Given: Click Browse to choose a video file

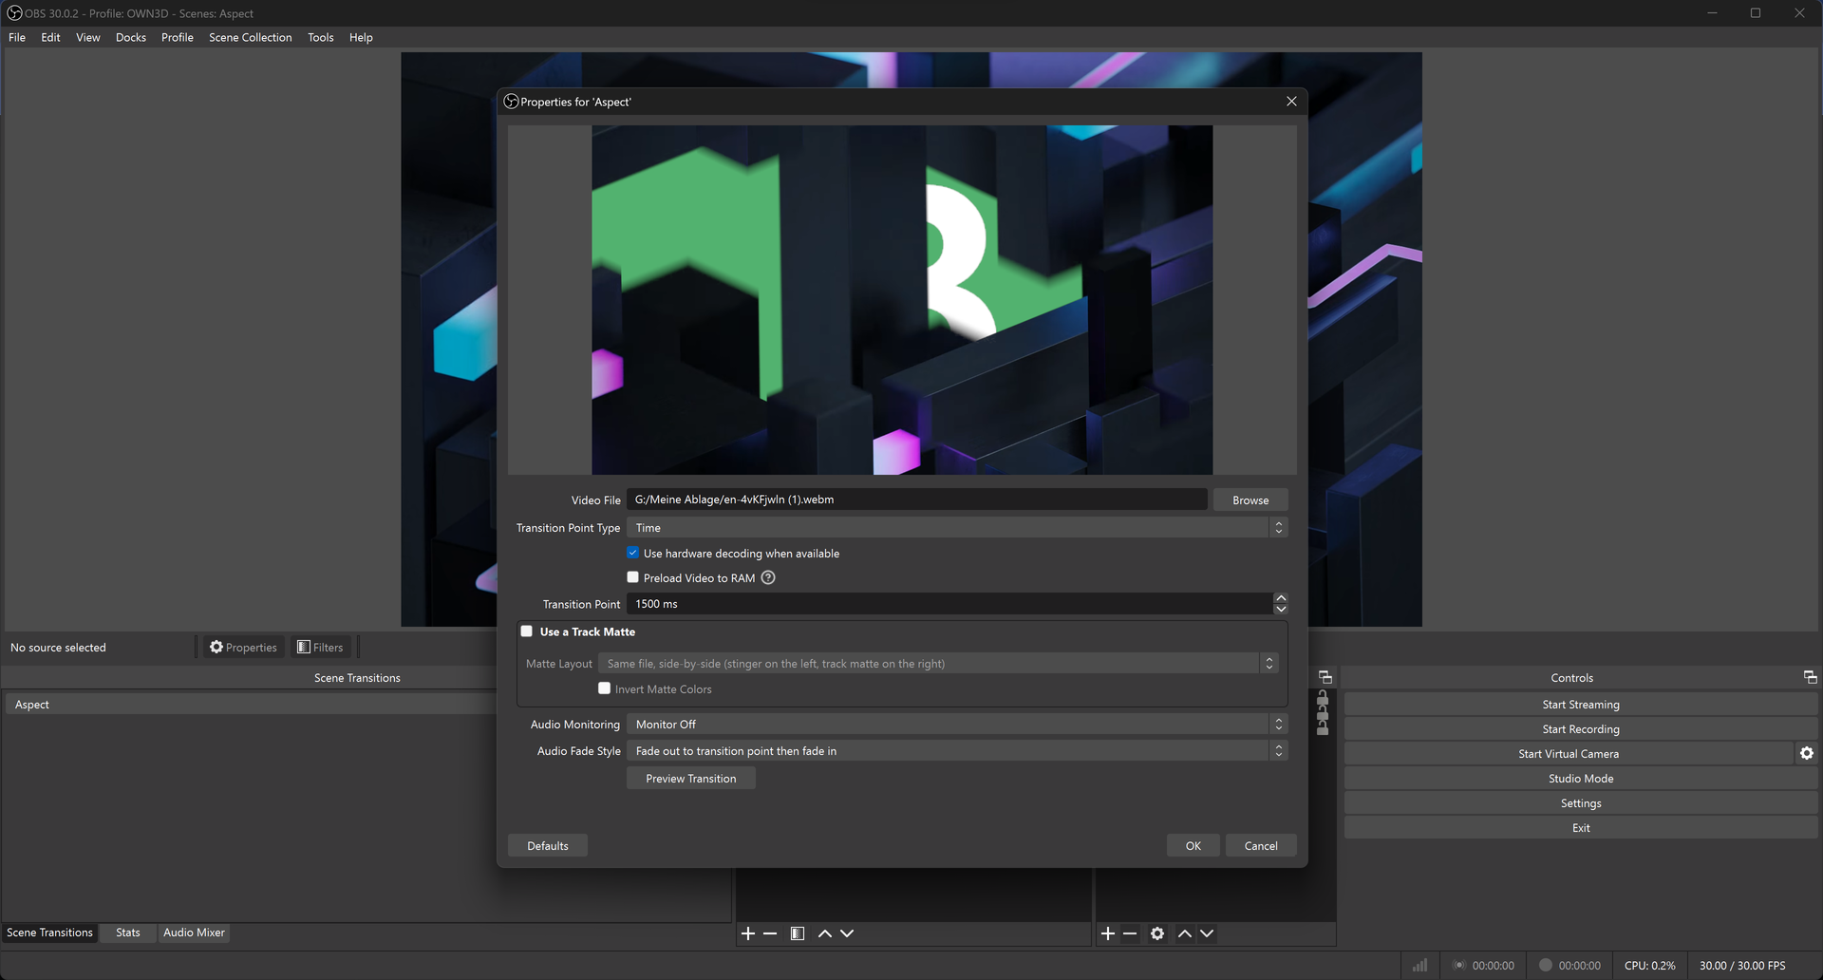Looking at the screenshot, I should click(1250, 500).
